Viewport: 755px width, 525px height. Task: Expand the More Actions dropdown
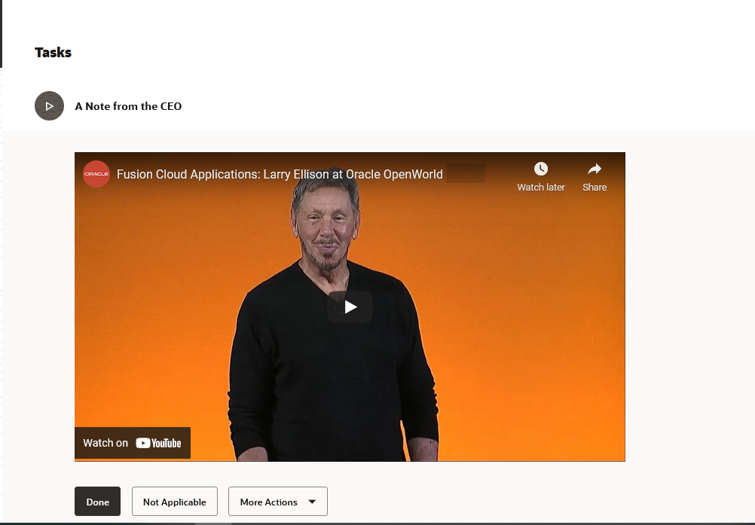click(278, 502)
